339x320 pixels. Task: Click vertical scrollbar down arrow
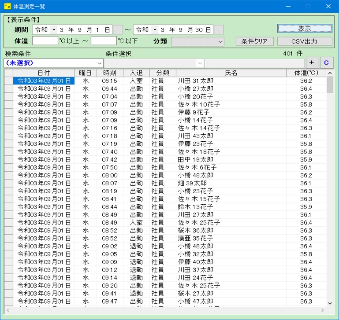click(330, 303)
